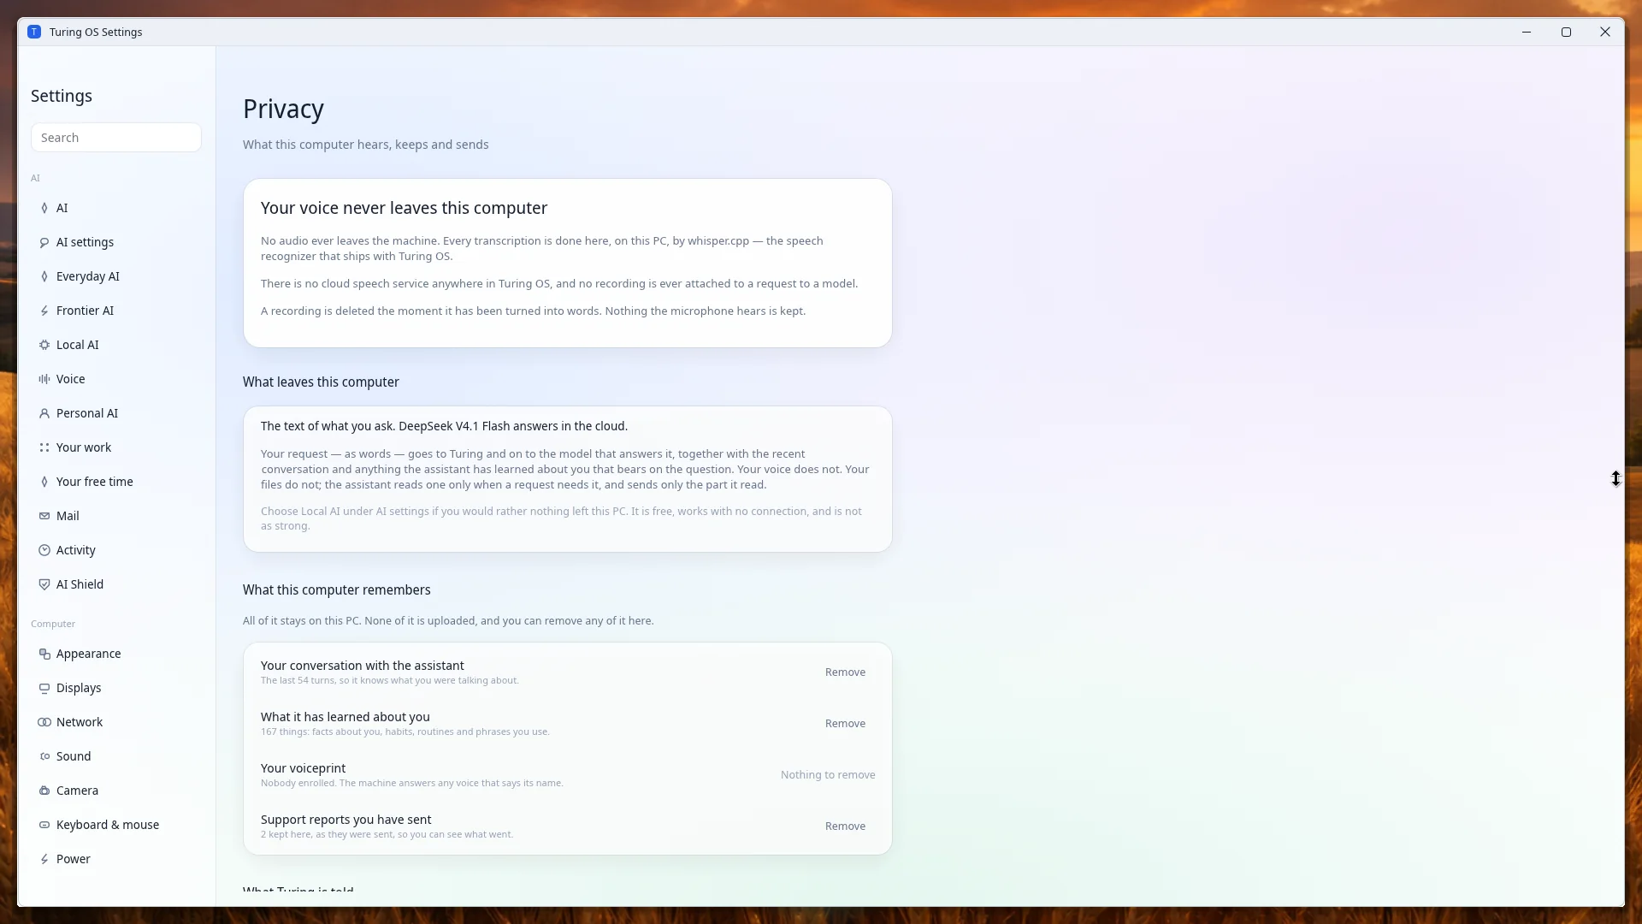
Task: Click the AI diamond icon in sidebar
Action: [x=44, y=208]
